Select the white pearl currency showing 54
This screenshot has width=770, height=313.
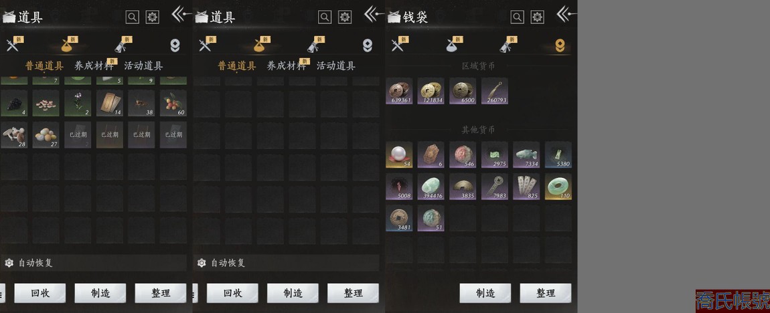399,154
